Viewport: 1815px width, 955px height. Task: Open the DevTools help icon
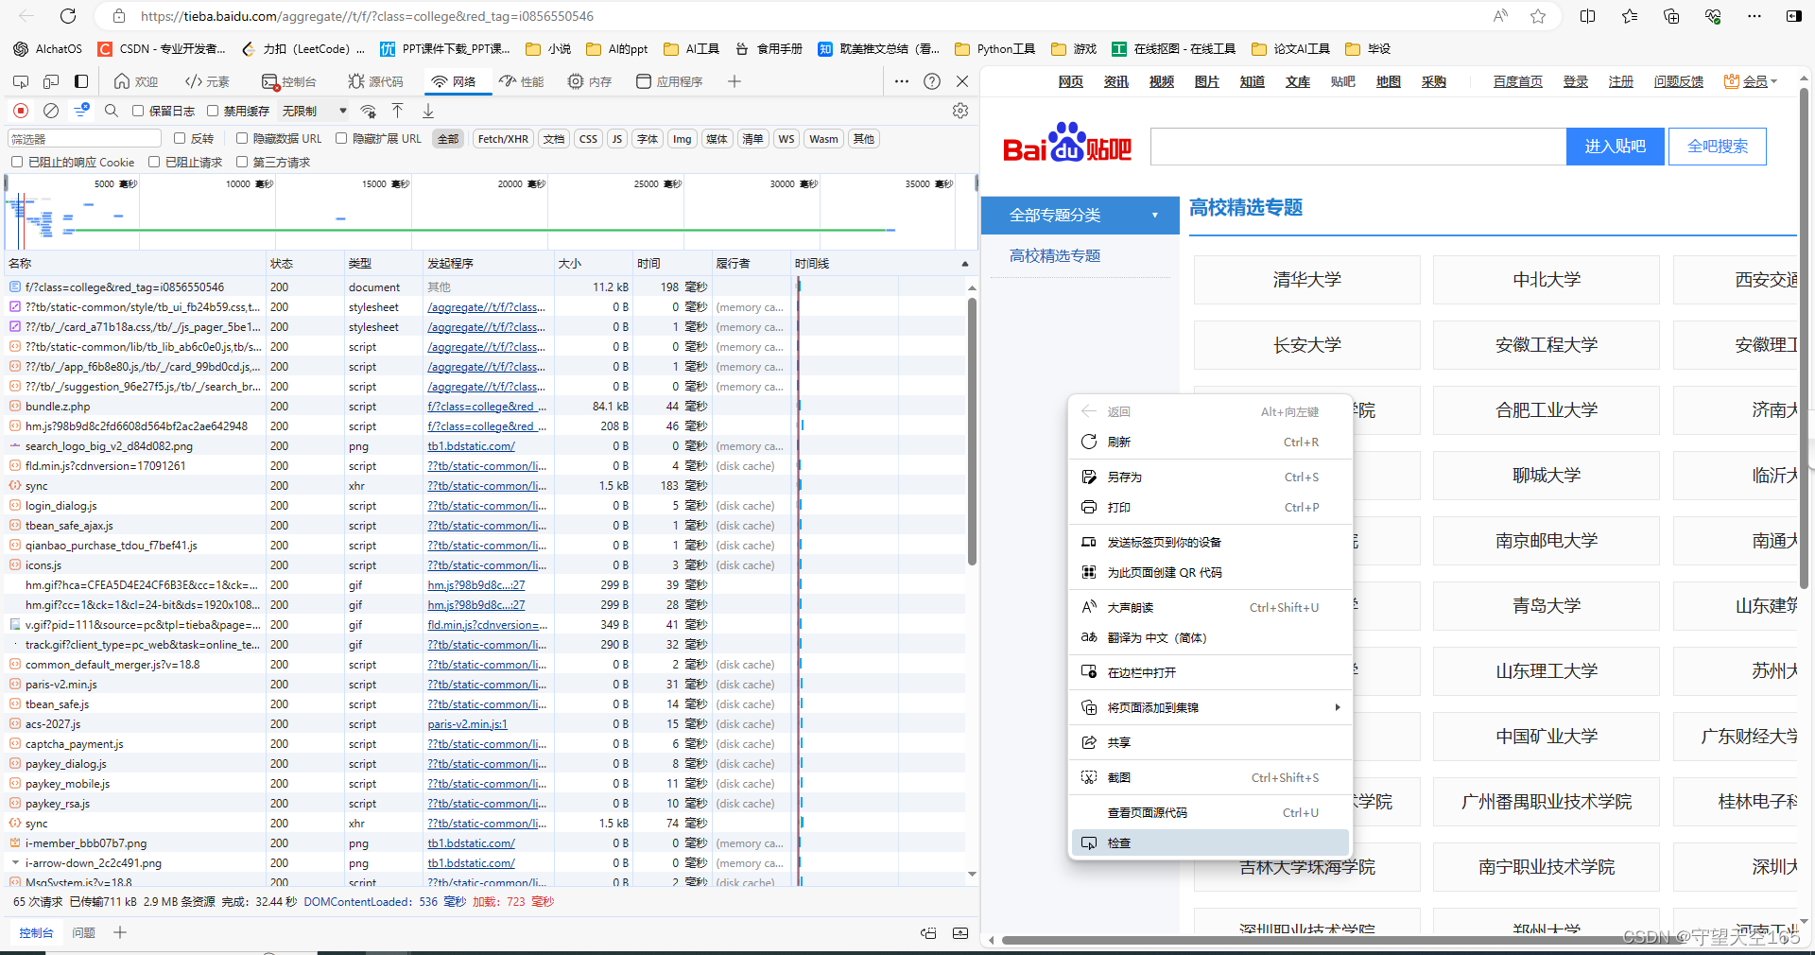click(x=932, y=81)
